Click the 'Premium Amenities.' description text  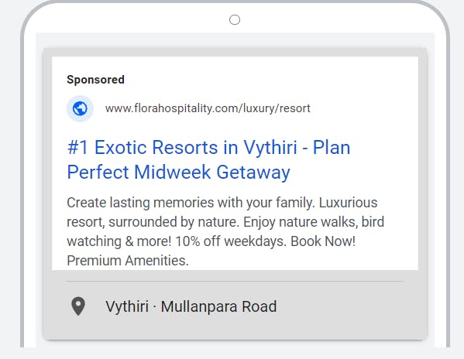tap(128, 261)
